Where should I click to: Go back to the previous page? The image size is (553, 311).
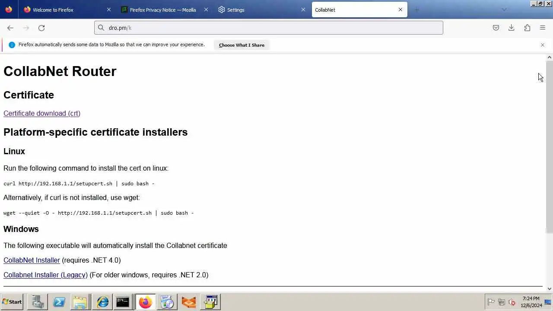click(10, 28)
